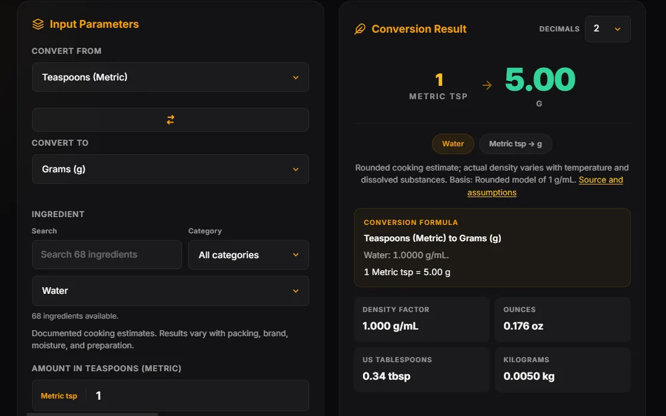
Task: Click the Water chip under the result
Action: (453, 144)
